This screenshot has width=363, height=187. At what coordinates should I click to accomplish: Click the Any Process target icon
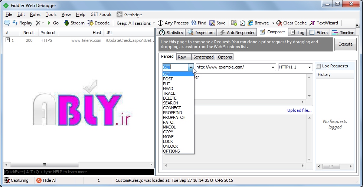(x=160, y=23)
